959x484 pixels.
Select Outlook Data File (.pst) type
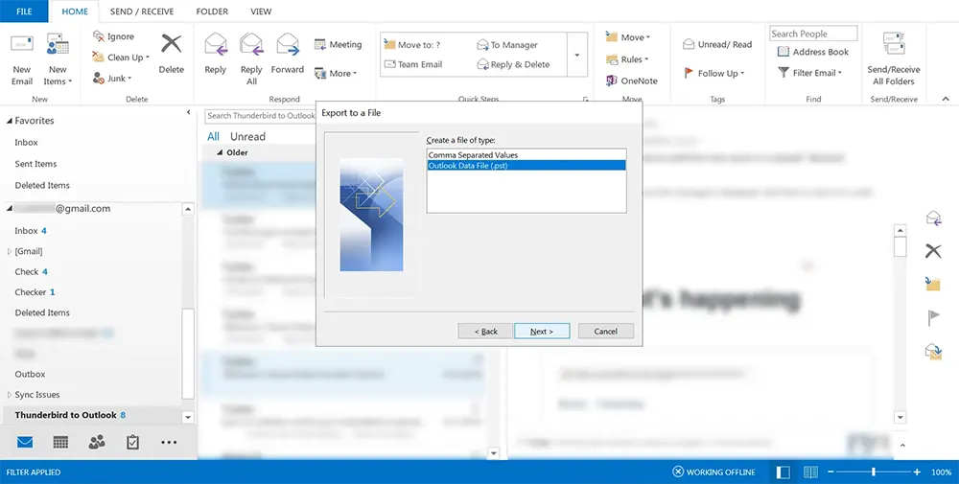(x=526, y=166)
